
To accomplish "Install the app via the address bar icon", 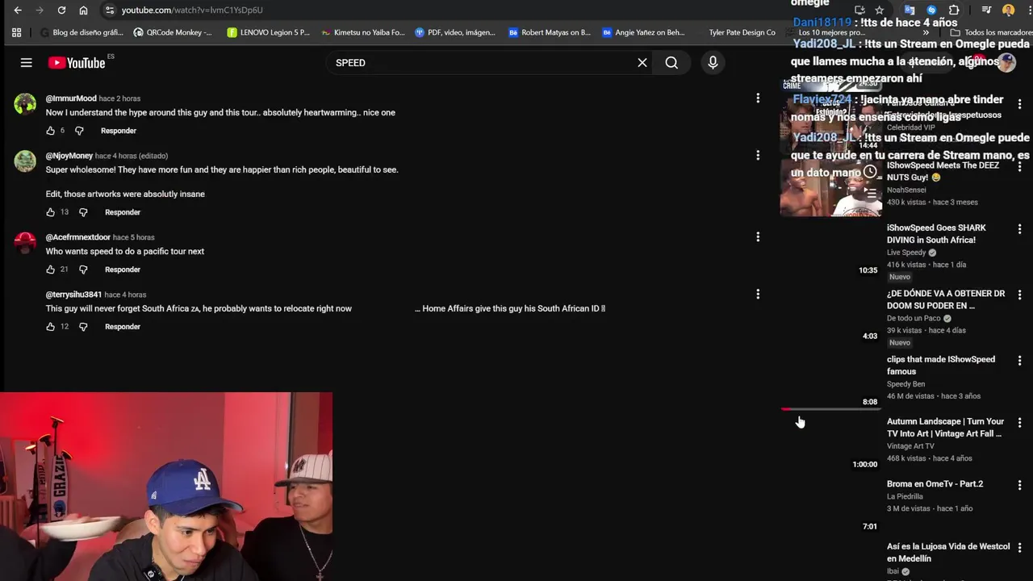I will pos(859,10).
